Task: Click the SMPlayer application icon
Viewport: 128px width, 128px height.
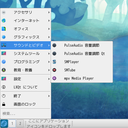Action: click(x=54, y=62)
